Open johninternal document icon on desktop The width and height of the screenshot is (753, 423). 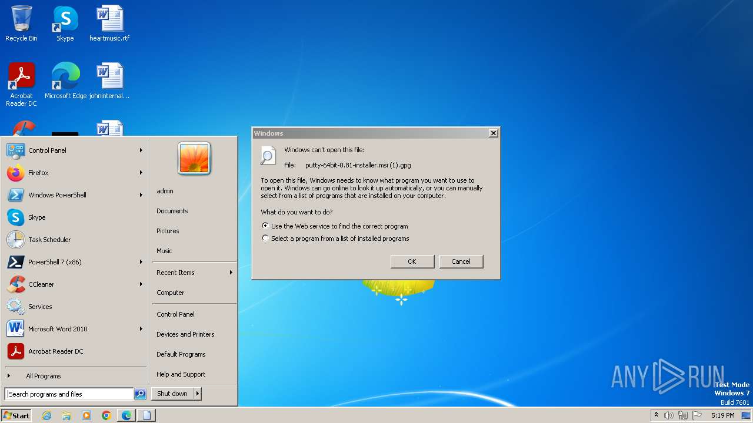[x=109, y=80]
